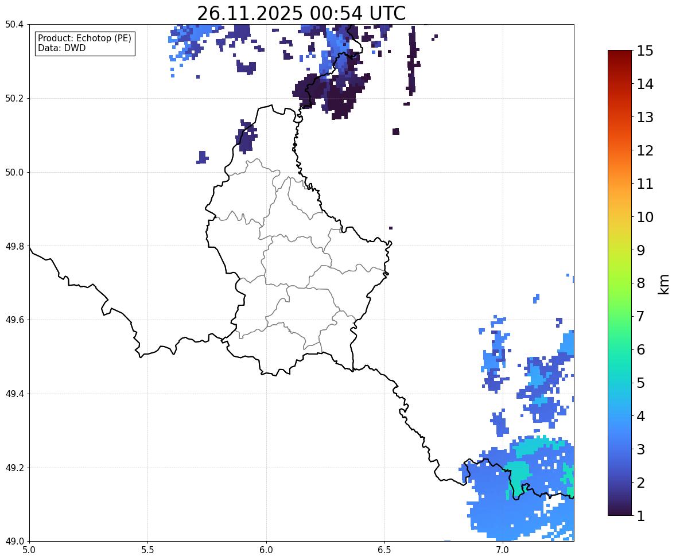Click the colorbar tick label 11
This screenshot has width=676, height=560.
[645, 184]
